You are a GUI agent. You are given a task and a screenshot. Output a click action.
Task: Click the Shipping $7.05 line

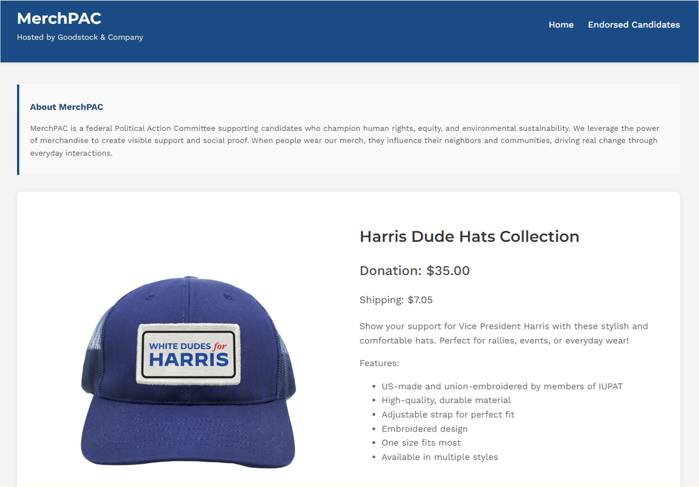(x=396, y=300)
